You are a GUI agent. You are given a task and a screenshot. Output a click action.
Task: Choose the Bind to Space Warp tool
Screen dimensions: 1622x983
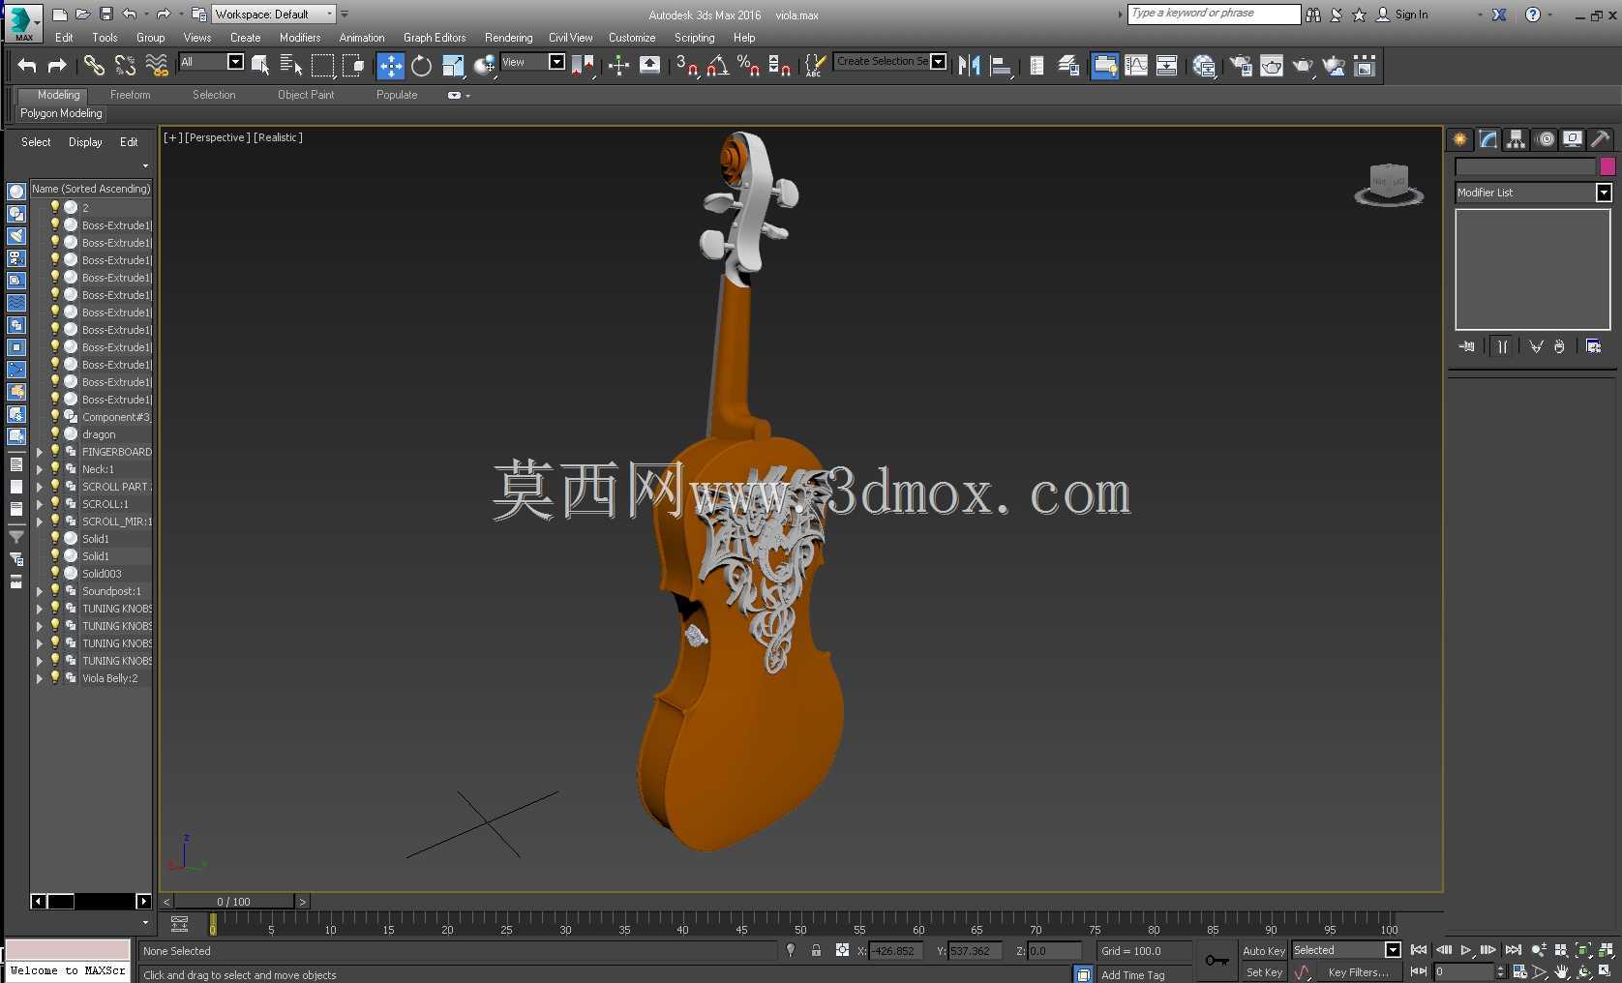click(x=156, y=65)
